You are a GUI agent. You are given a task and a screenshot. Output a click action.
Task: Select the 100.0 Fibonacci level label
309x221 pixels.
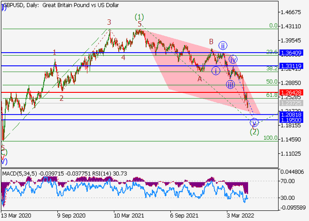tap(270, 138)
